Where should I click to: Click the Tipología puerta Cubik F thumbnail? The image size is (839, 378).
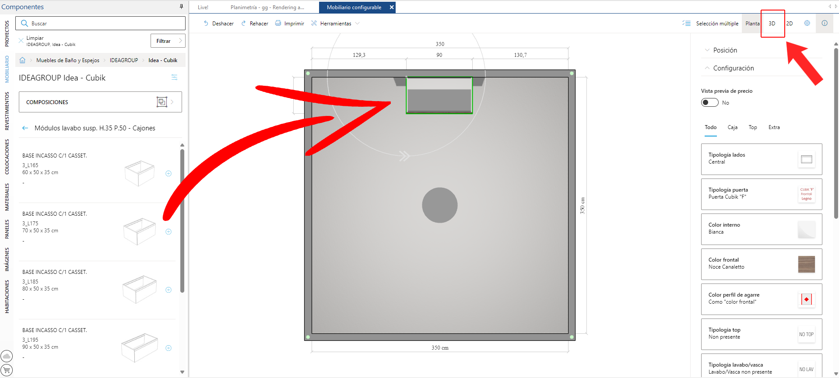807,194
